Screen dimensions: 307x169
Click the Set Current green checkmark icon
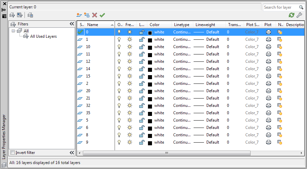[x=102, y=15]
